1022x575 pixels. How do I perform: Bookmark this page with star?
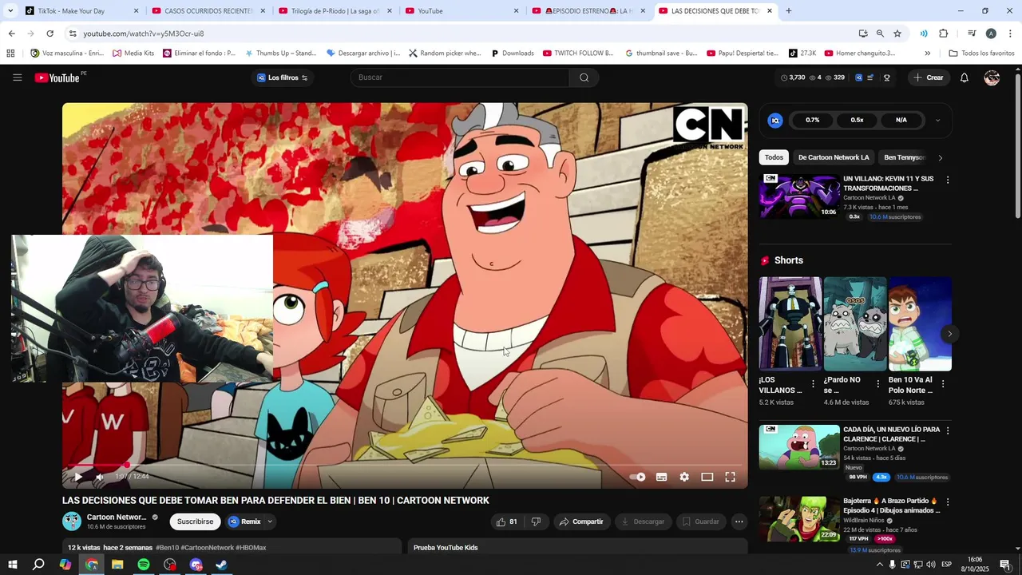897,34
